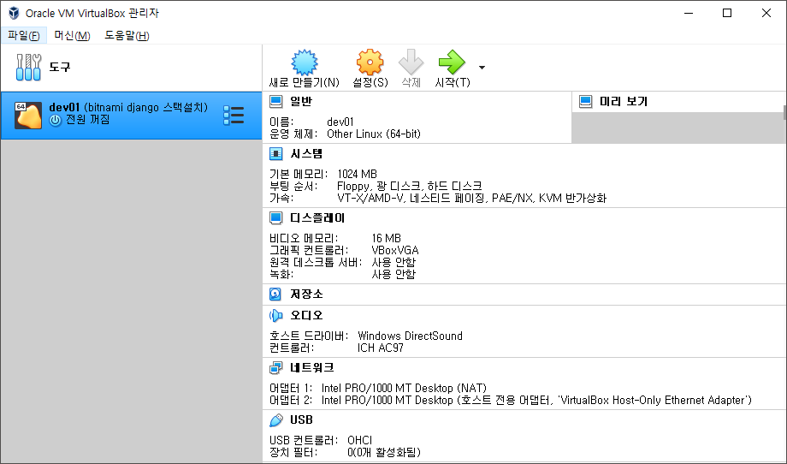Viewport: 787px width, 464px height.
Task: Click the '16 MB' video memory value
Action: tap(386, 238)
